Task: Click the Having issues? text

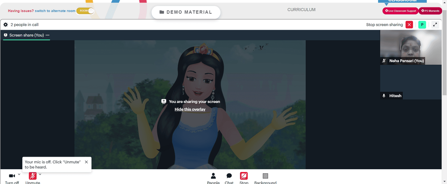Action: [x=21, y=11]
